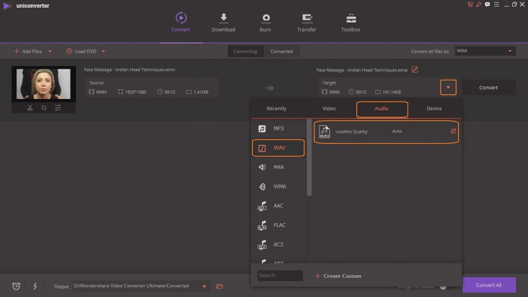Click the source file name Face Massage .wmv
Image resolution: width=528 pixels, height=297 pixels.
coord(129,70)
